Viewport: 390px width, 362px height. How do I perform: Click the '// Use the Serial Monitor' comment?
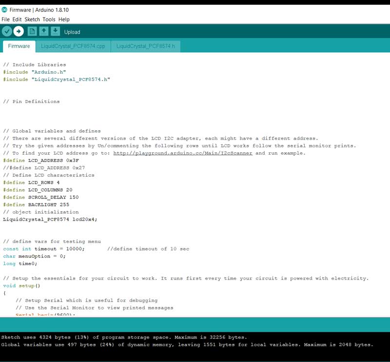click(94, 308)
